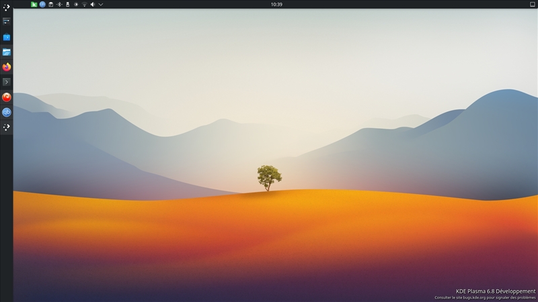The height and width of the screenshot is (302, 538).
Task: Click the green K tray icon
Action: (x=34, y=5)
